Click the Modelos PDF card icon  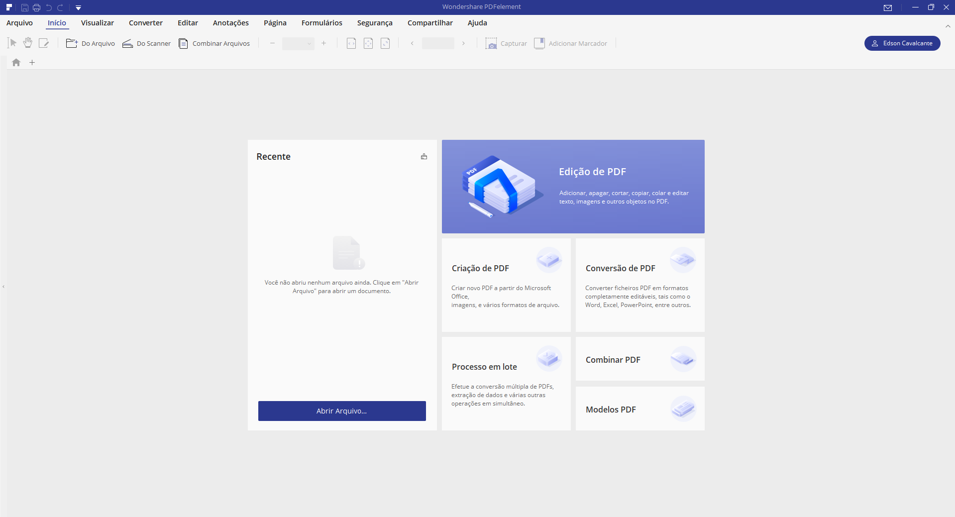point(683,409)
